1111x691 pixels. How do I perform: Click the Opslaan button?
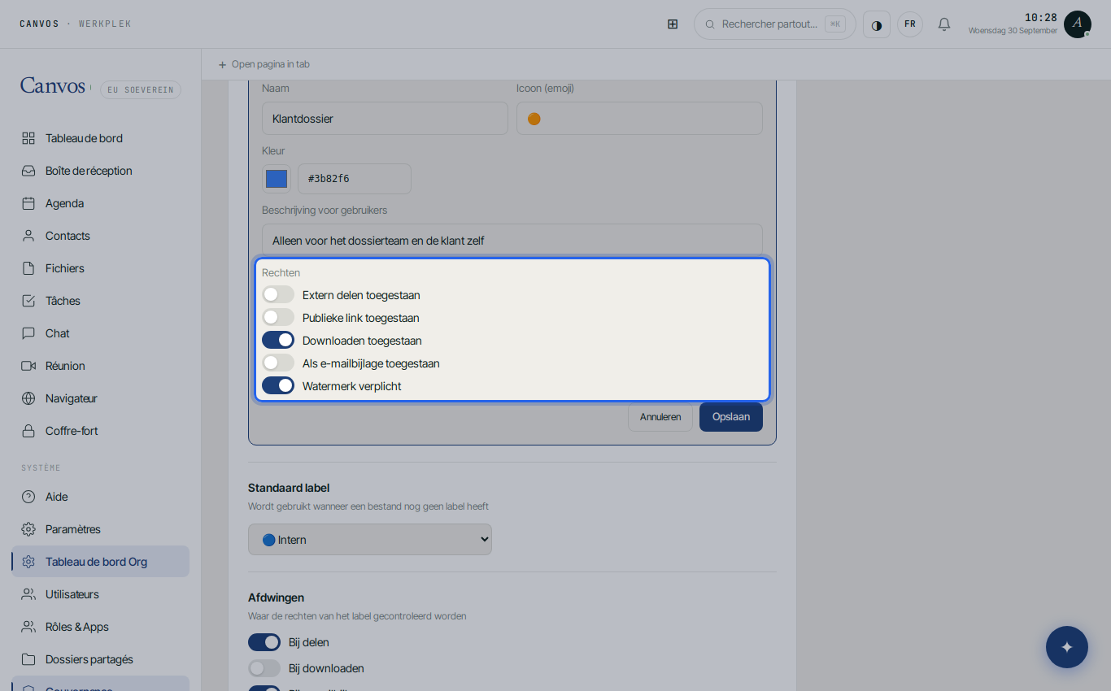click(x=731, y=417)
